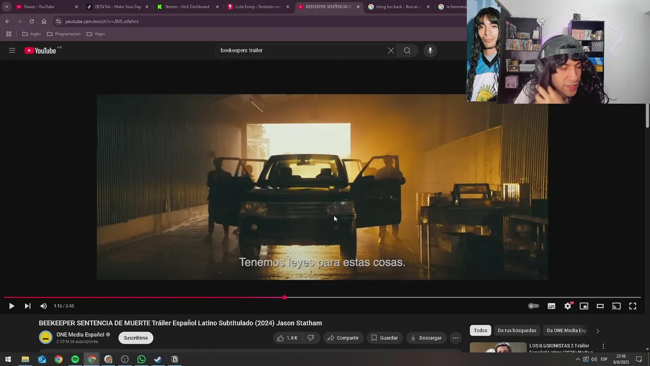Open Notion from taskbar
The image size is (650, 366).
tap(175, 359)
